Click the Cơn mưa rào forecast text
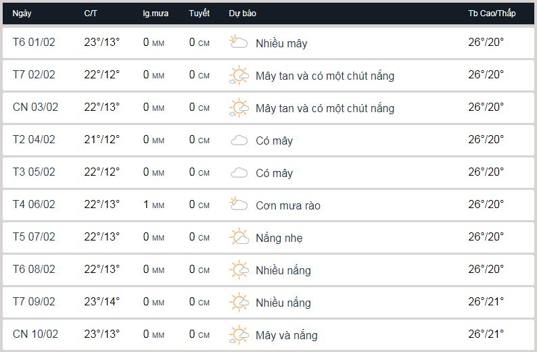Image resolution: width=537 pixels, height=352 pixels. (288, 205)
